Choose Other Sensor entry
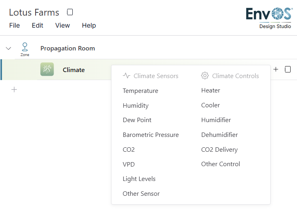 (x=141, y=193)
